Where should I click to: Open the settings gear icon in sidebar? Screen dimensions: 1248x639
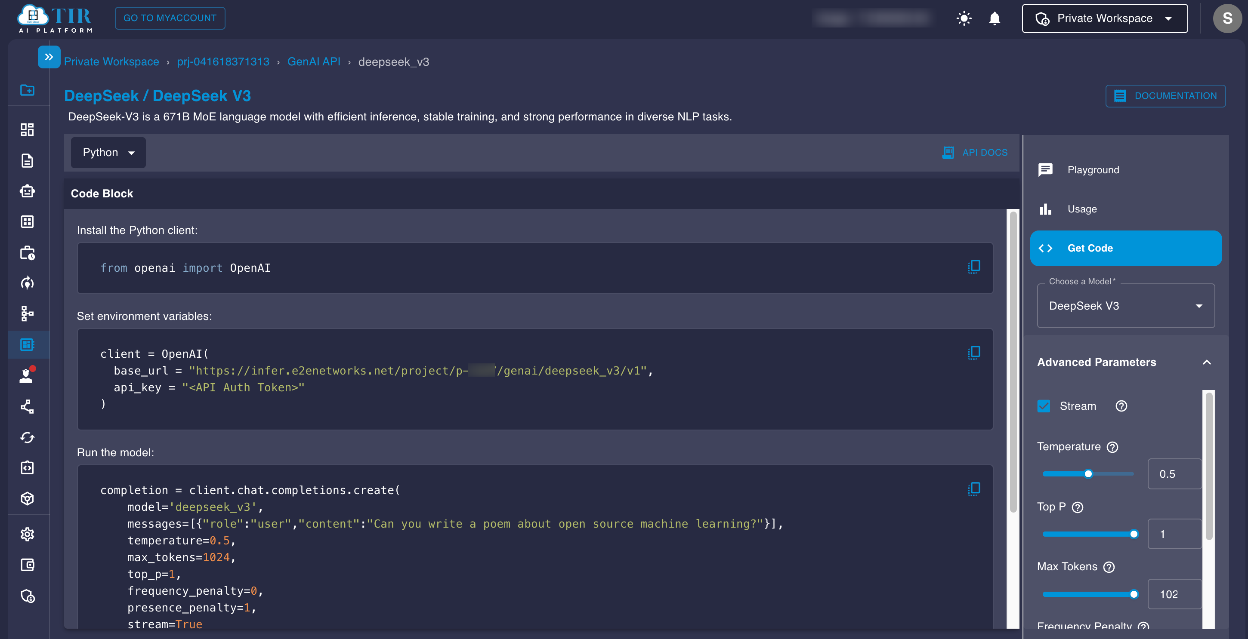pos(27,535)
